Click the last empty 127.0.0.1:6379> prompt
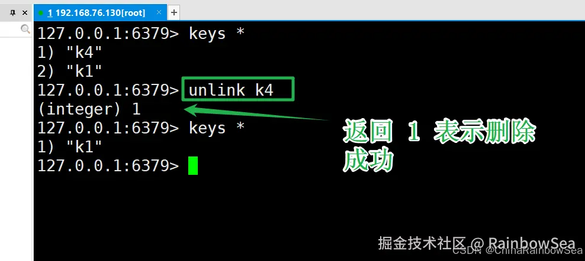The width and height of the screenshot is (585, 261). (108, 166)
